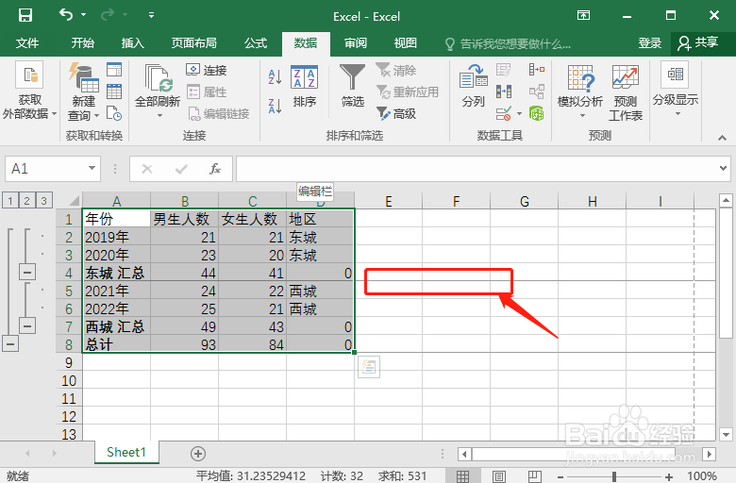
Task: Expand the formula bar with the chevron
Action: pyautogui.click(x=724, y=168)
